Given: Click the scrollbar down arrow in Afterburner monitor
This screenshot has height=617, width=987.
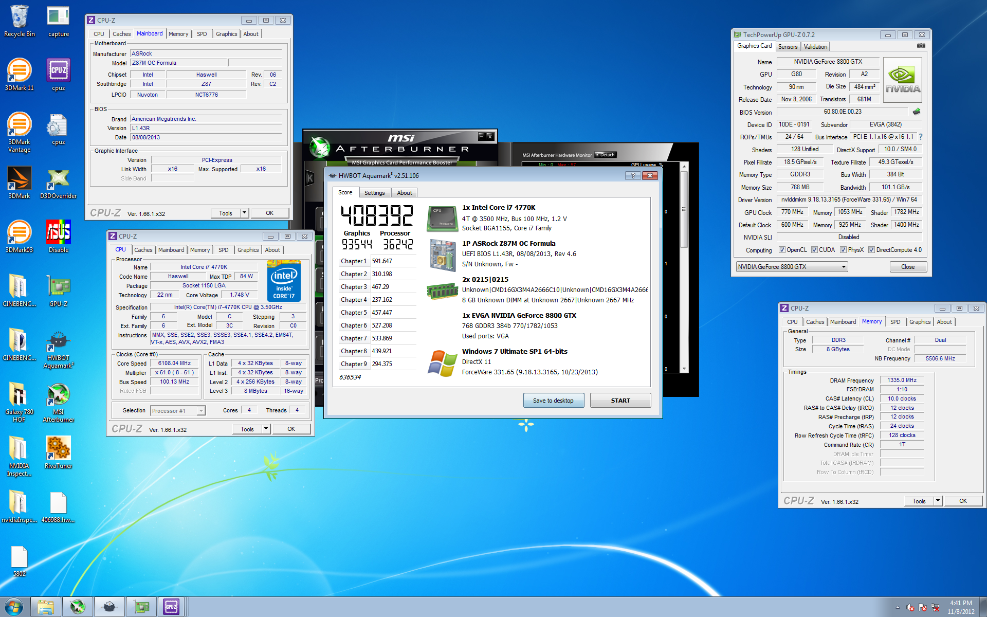Looking at the screenshot, I should click(x=684, y=369).
